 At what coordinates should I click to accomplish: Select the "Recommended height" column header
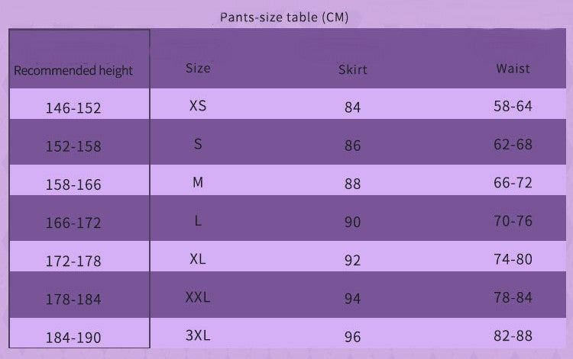(73, 71)
